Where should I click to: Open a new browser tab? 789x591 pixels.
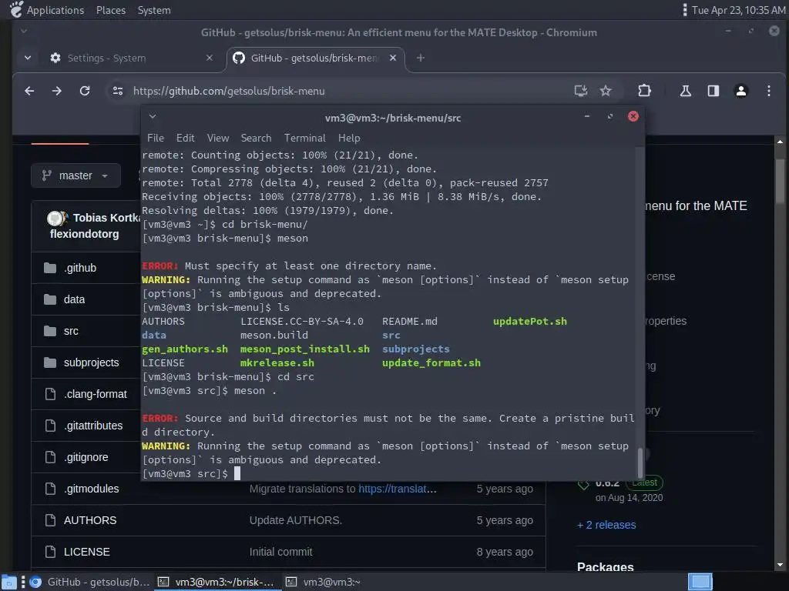click(420, 58)
